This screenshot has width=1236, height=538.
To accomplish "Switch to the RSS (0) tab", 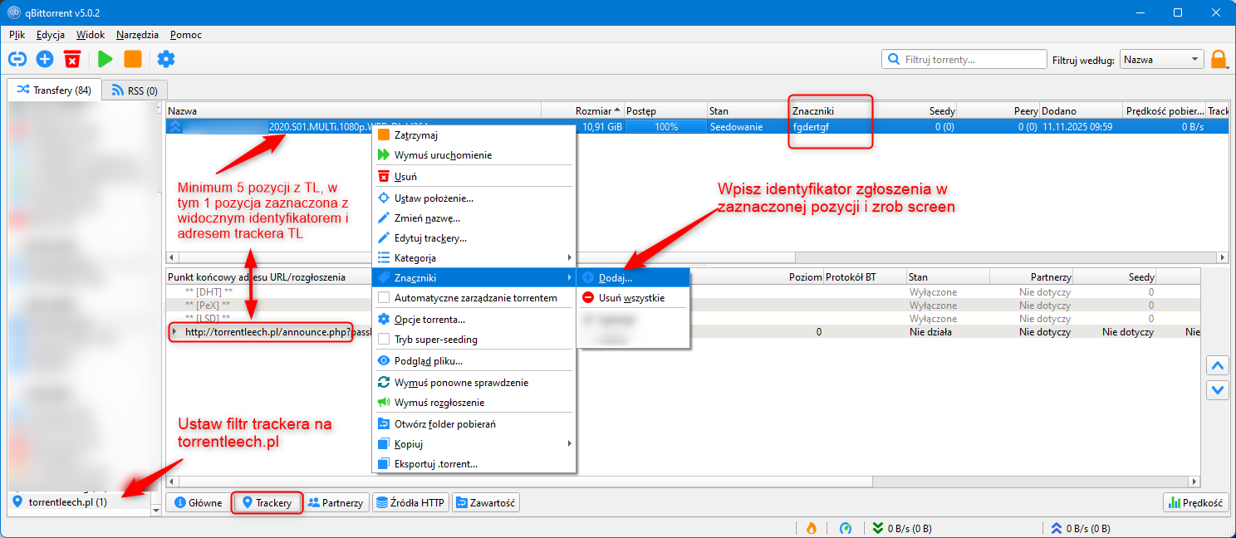I will coord(135,90).
